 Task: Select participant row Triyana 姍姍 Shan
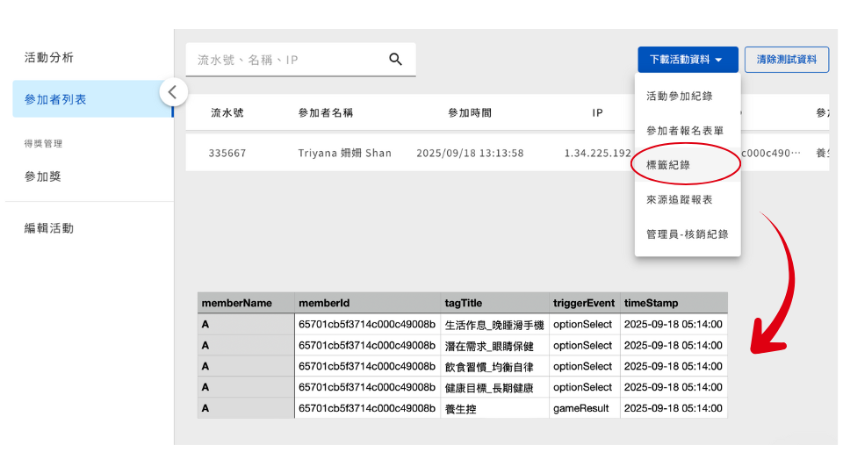[344, 153]
